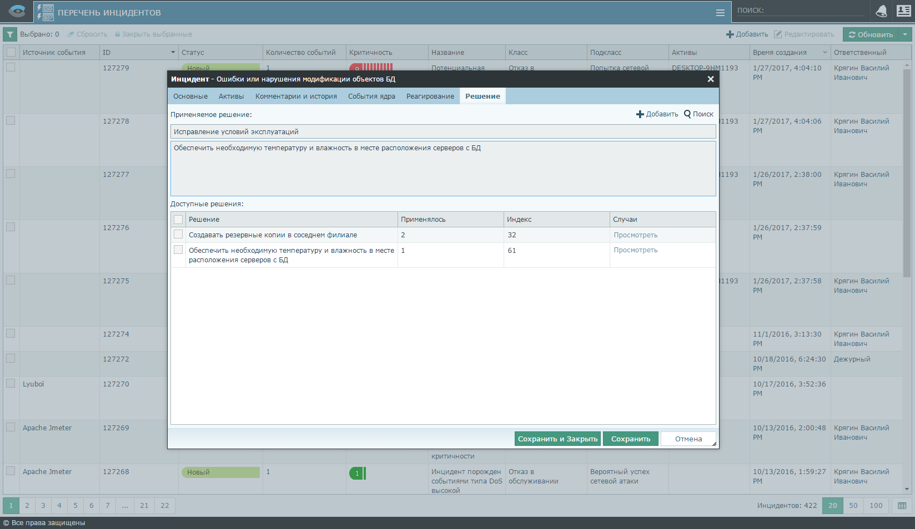The width and height of the screenshot is (915, 529).
Task: Click dialog resize grip corner
Action: [714, 444]
